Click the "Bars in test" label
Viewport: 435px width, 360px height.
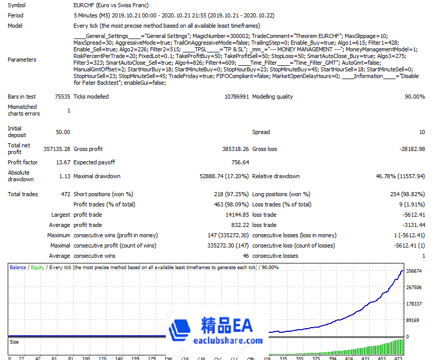coord(22,97)
